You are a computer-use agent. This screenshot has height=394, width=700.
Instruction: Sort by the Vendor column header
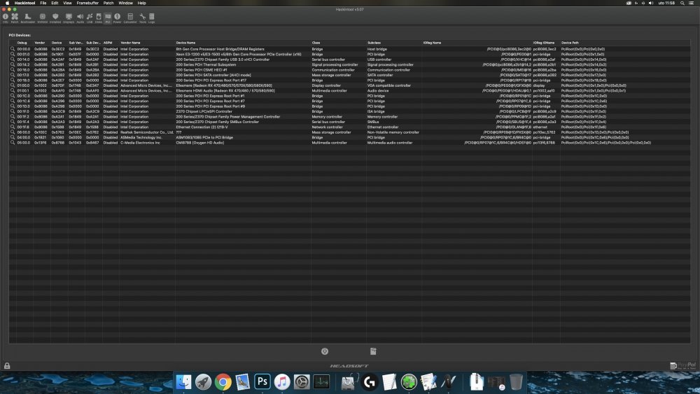click(x=42, y=43)
